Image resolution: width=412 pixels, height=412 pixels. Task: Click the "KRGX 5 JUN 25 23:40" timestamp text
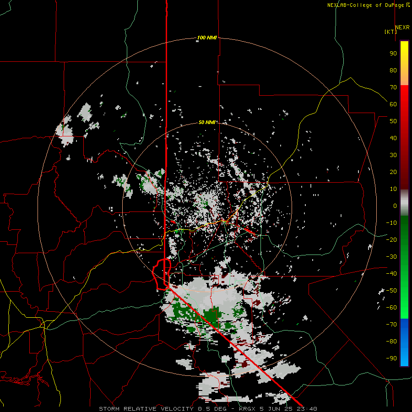pos(278,409)
